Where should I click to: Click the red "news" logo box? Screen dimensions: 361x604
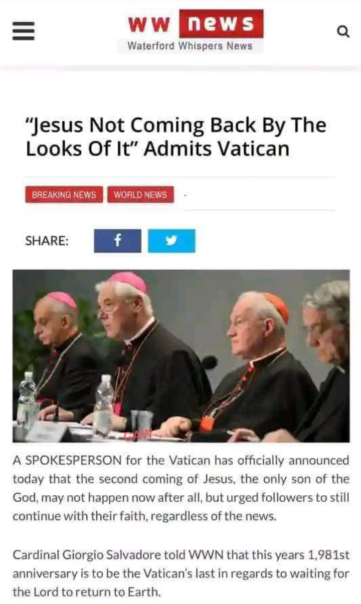(x=221, y=24)
